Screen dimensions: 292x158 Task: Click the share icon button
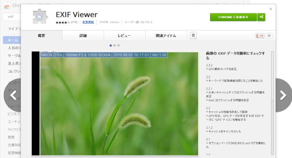(x=261, y=17)
